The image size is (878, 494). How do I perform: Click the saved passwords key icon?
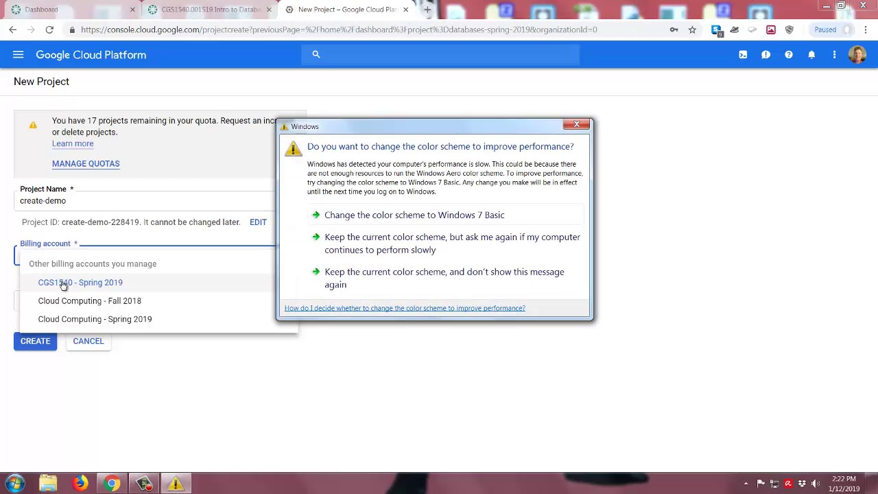click(674, 30)
